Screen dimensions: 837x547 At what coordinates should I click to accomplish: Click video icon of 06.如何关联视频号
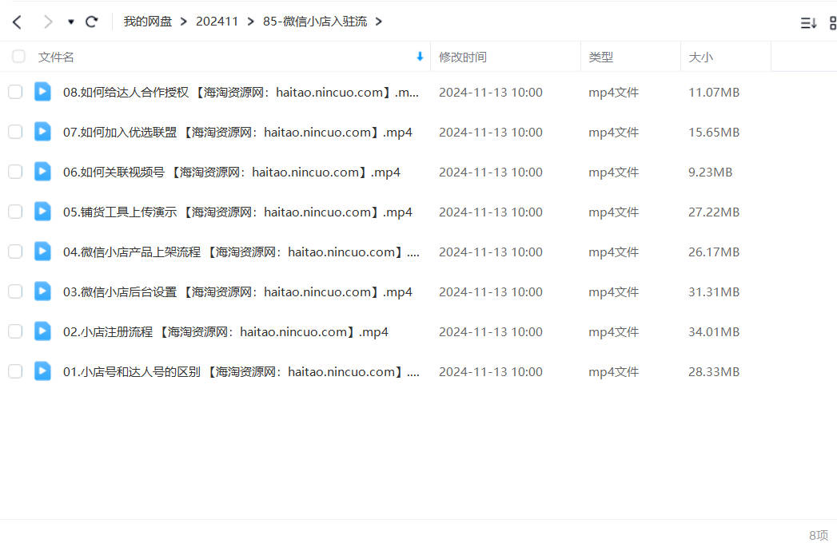click(x=42, y=172)
